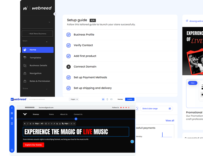The height and width of the screenshot is (156, 203).
Task: Click the Roles & Permission bag icon
Action: (x=25, y=81)
